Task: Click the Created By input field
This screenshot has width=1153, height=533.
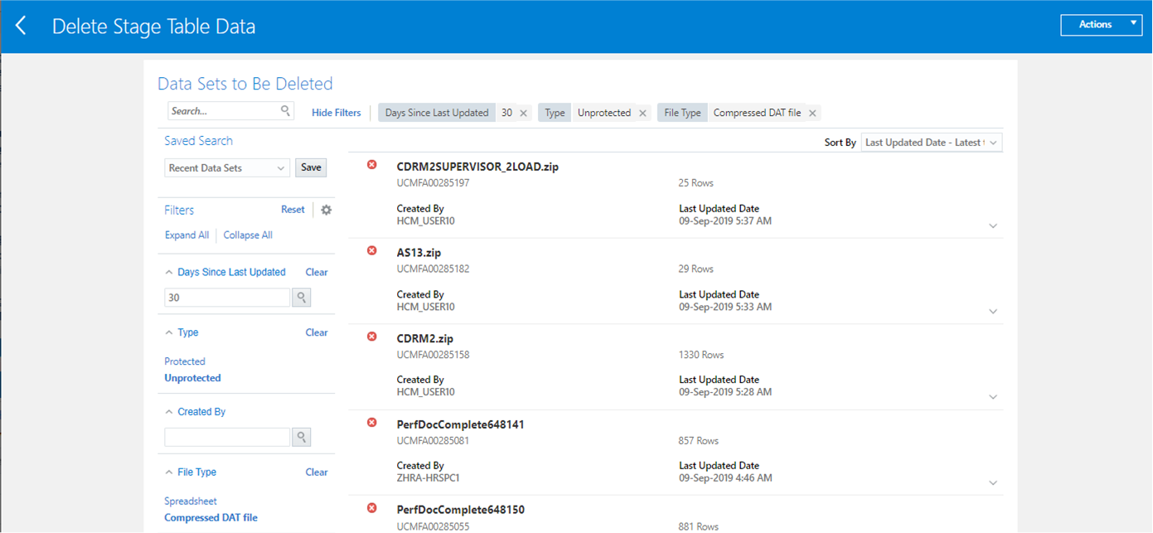Action: click(227, 437)
